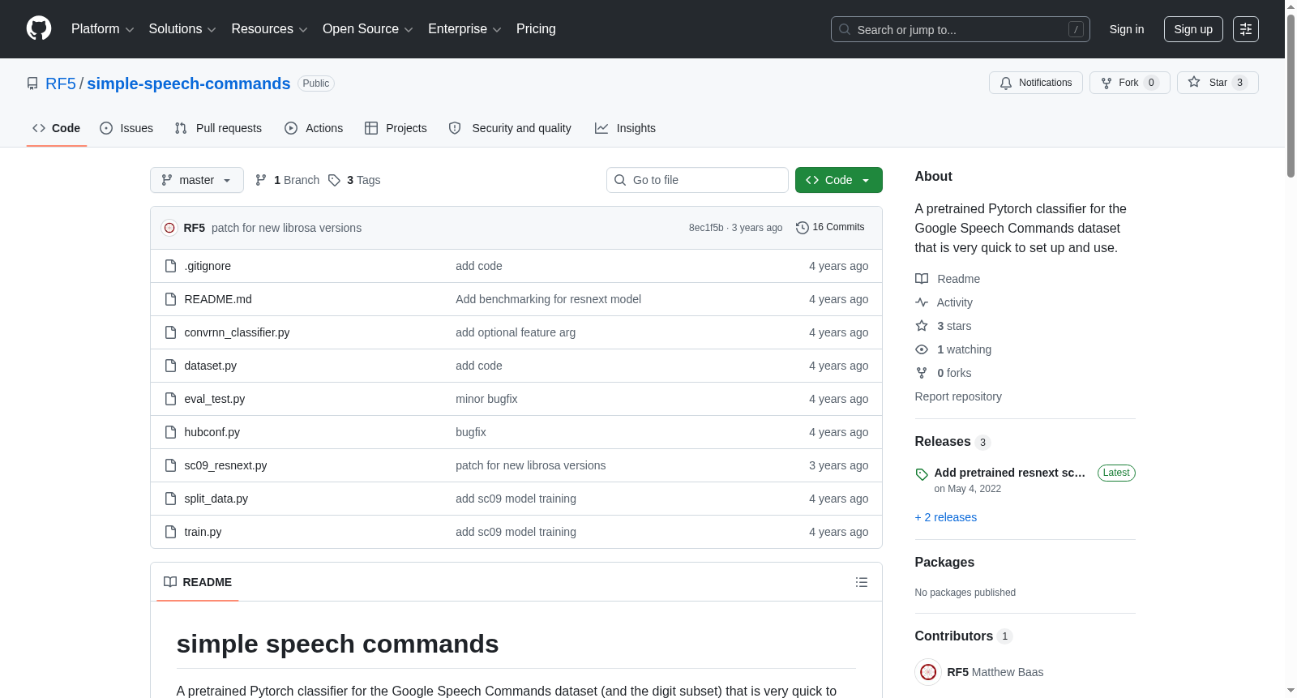Screen dimensions: 1297x698
Task: Expand the Solutions menu
Action: point(182,29)
